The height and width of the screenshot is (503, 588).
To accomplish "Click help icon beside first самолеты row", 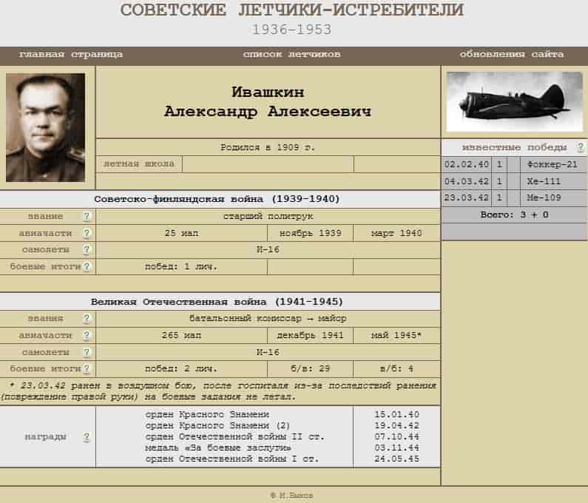I will tap(87, 251).
